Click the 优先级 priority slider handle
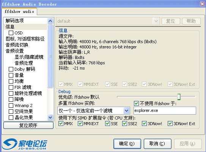 (x=179, y=97)
